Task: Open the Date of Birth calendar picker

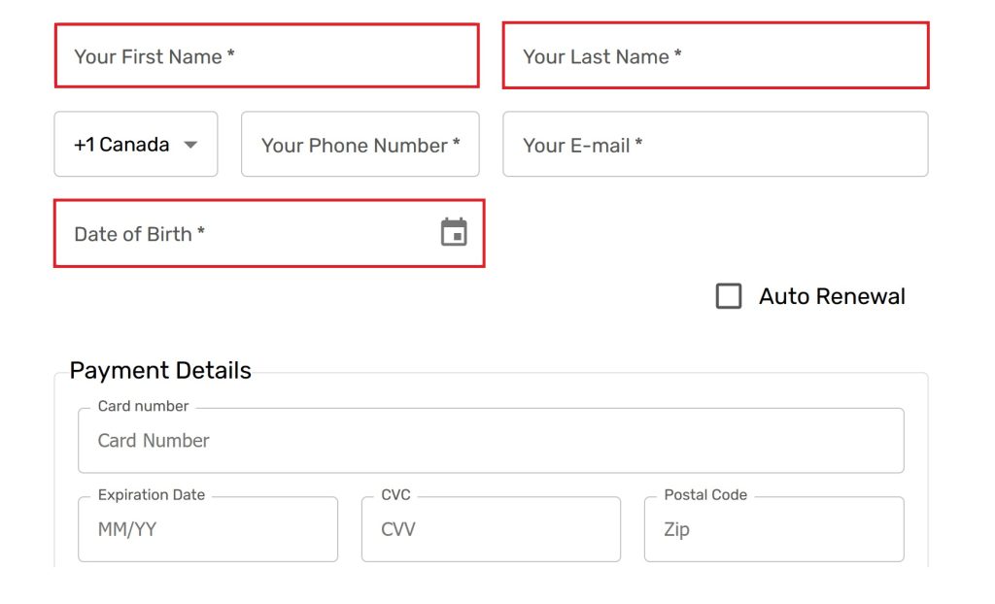Action: point(454,233)
